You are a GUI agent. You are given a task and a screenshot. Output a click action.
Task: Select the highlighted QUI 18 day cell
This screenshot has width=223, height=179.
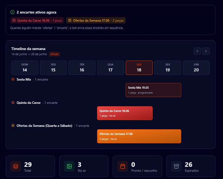[x=139, y=68]
